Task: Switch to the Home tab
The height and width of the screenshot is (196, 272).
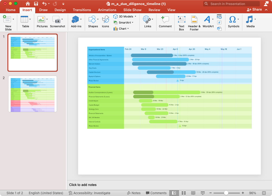Action: point(11,10)
